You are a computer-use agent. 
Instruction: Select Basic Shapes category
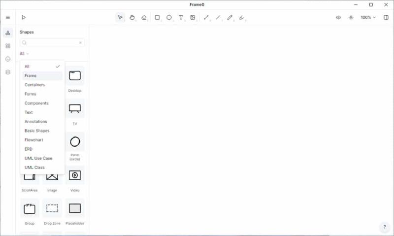[42, 131]
